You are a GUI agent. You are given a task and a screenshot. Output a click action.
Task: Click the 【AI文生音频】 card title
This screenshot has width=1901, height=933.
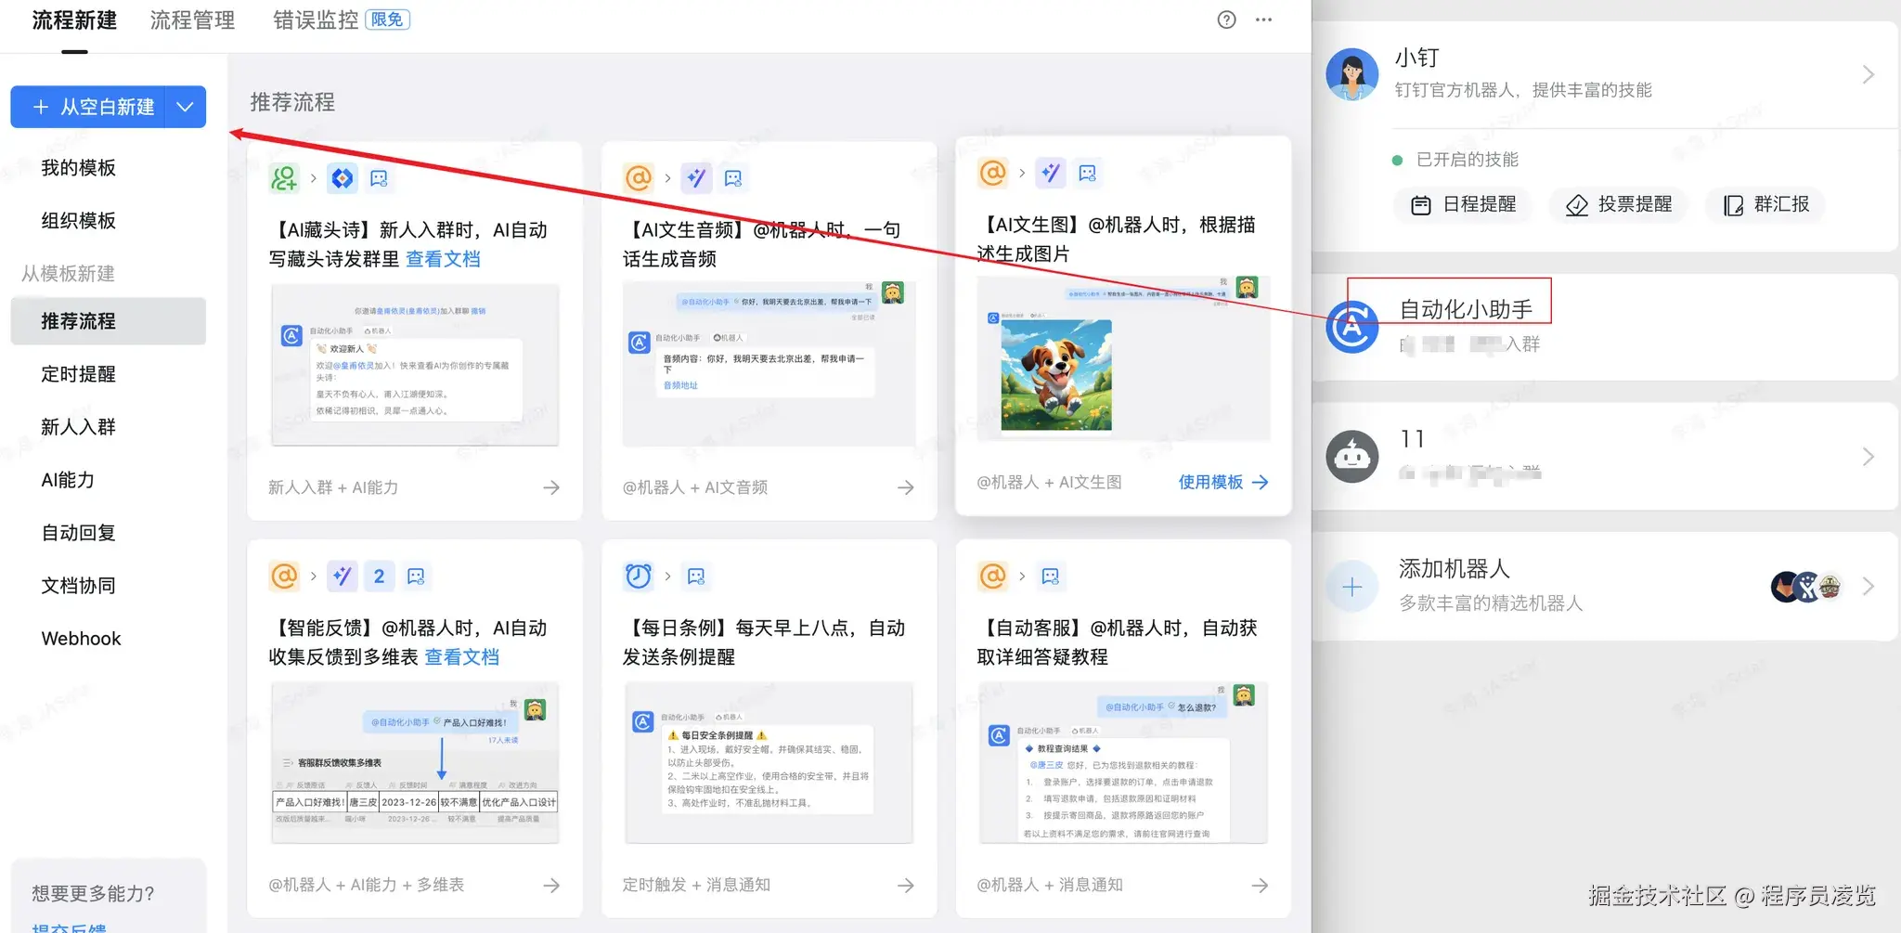(x=761, y=244)
